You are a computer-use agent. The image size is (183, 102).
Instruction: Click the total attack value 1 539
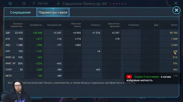(174, 39)
